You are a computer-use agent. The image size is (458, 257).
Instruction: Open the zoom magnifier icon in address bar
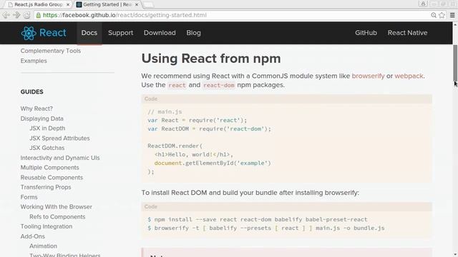coord(434,15)
